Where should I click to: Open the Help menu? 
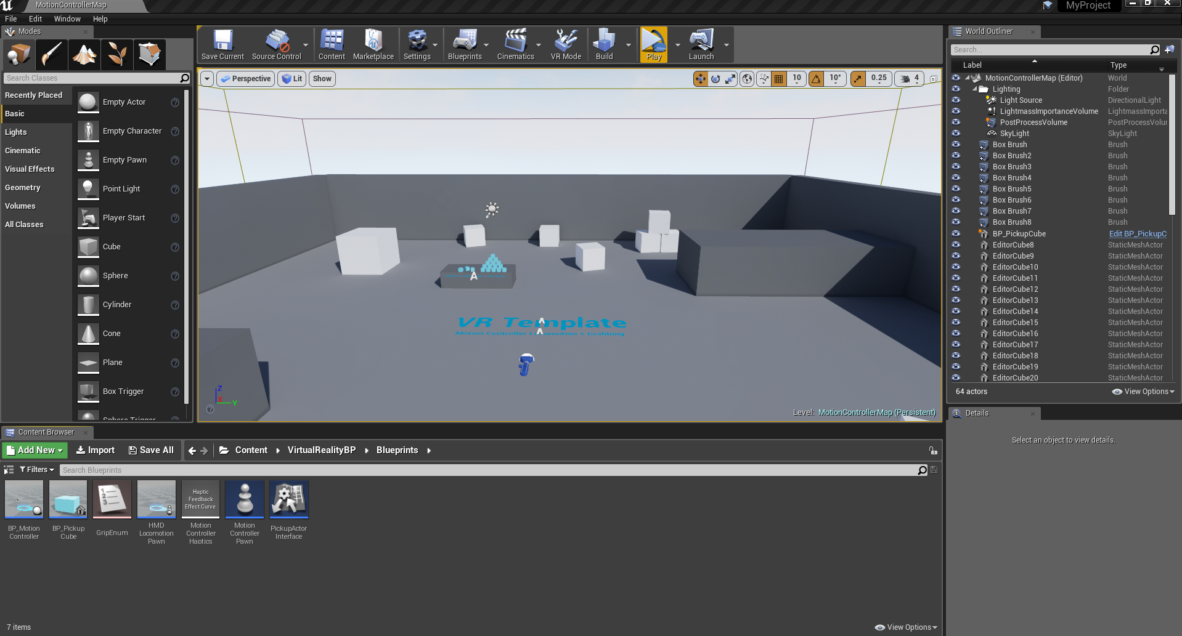(100, 19)
